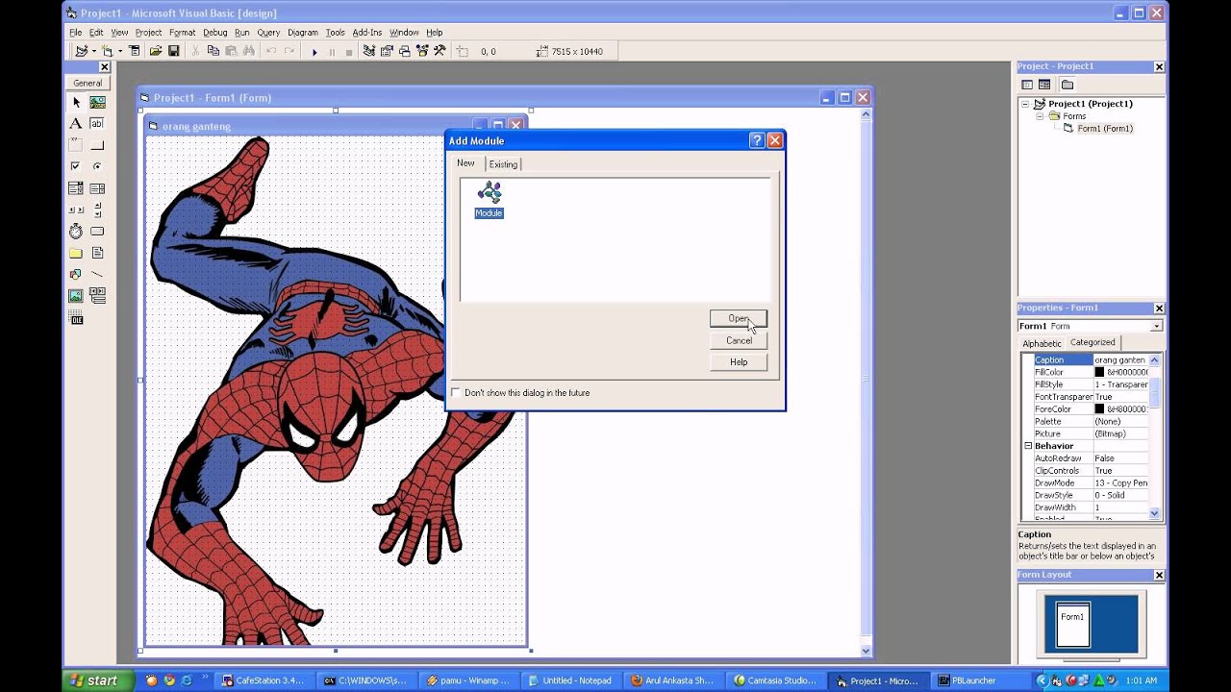Select the horizontal scrollbar control tool
The height and width of the screenshot is (692, 1231).
76,210
